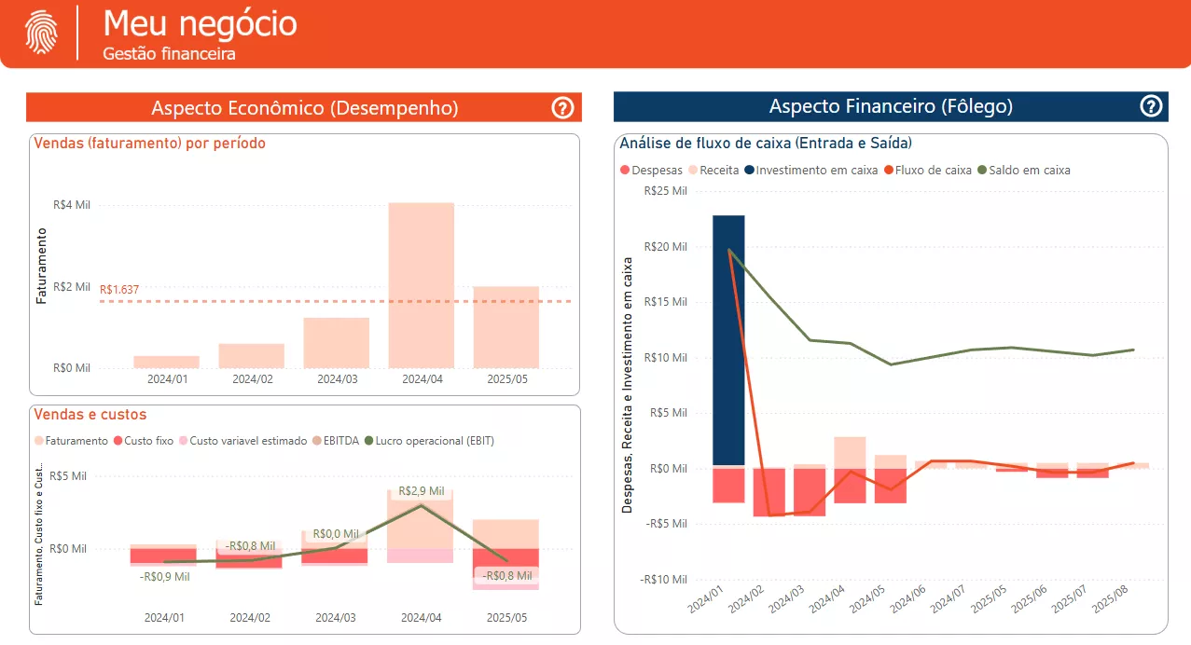Click the dark blue 2024/01 investment bar
This screenshot has height=645, width=1191.
pyautogui.click(x=728, y=340)
